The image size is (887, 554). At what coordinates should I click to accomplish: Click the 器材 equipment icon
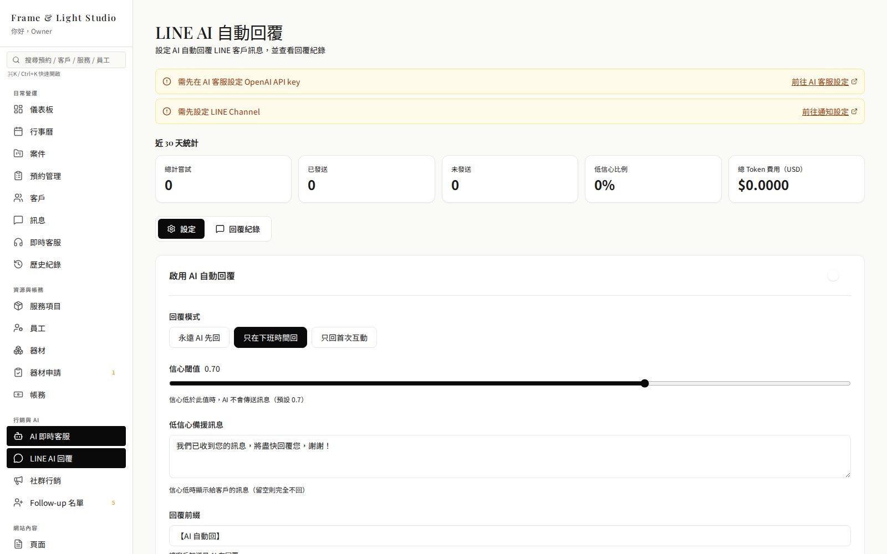coord(18,350)
